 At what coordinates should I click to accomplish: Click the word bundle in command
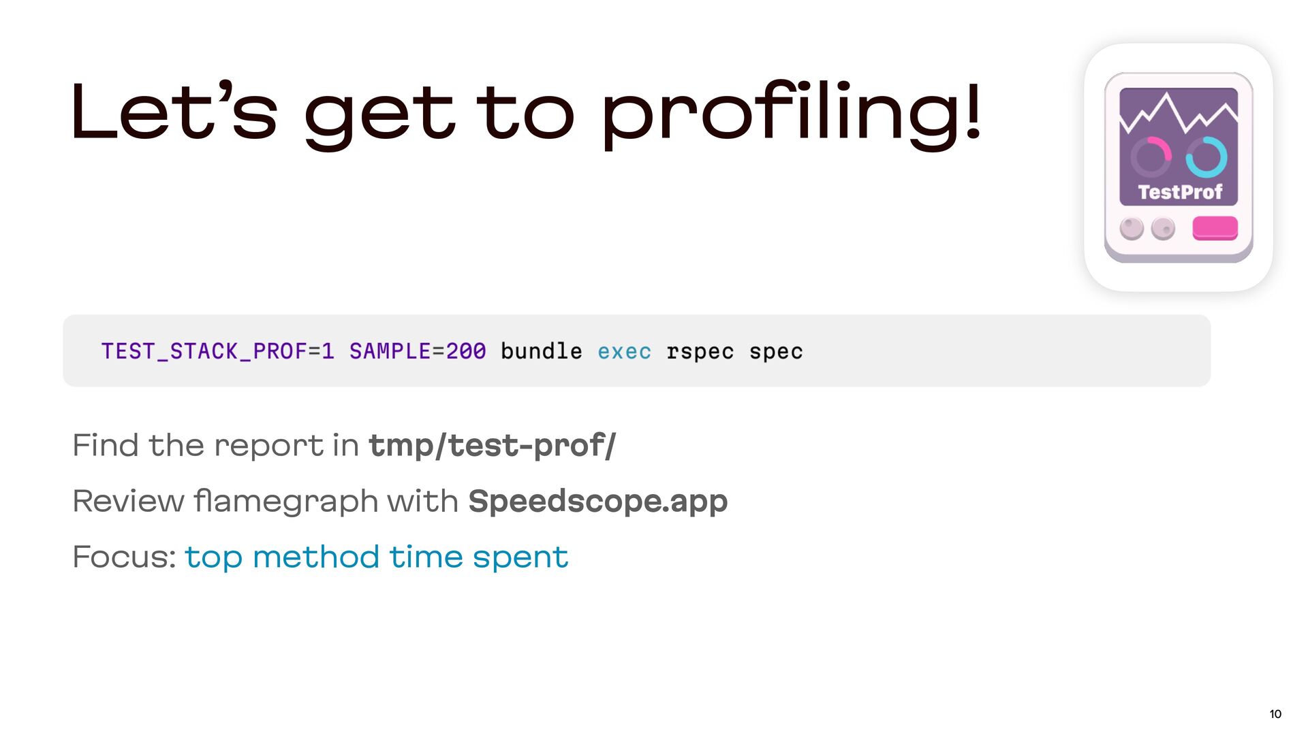tap(542, 351)
